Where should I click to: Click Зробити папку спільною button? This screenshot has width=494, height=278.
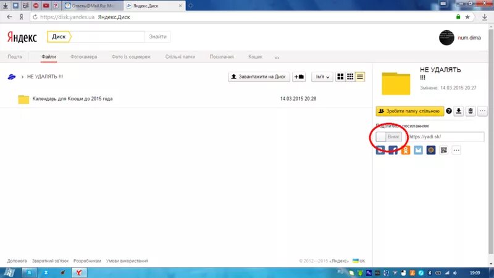pyautogui.click(x=409, y=111)
